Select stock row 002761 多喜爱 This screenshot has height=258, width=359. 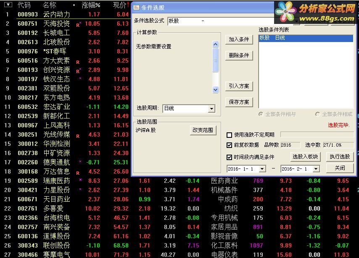pos(179,208)
